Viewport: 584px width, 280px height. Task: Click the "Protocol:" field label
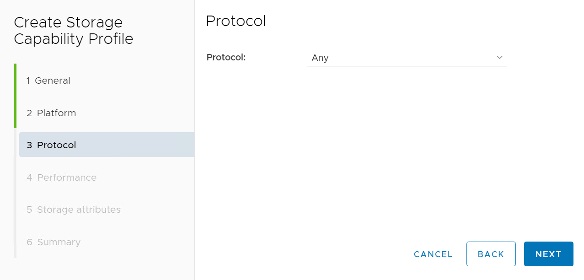(226, 57)
